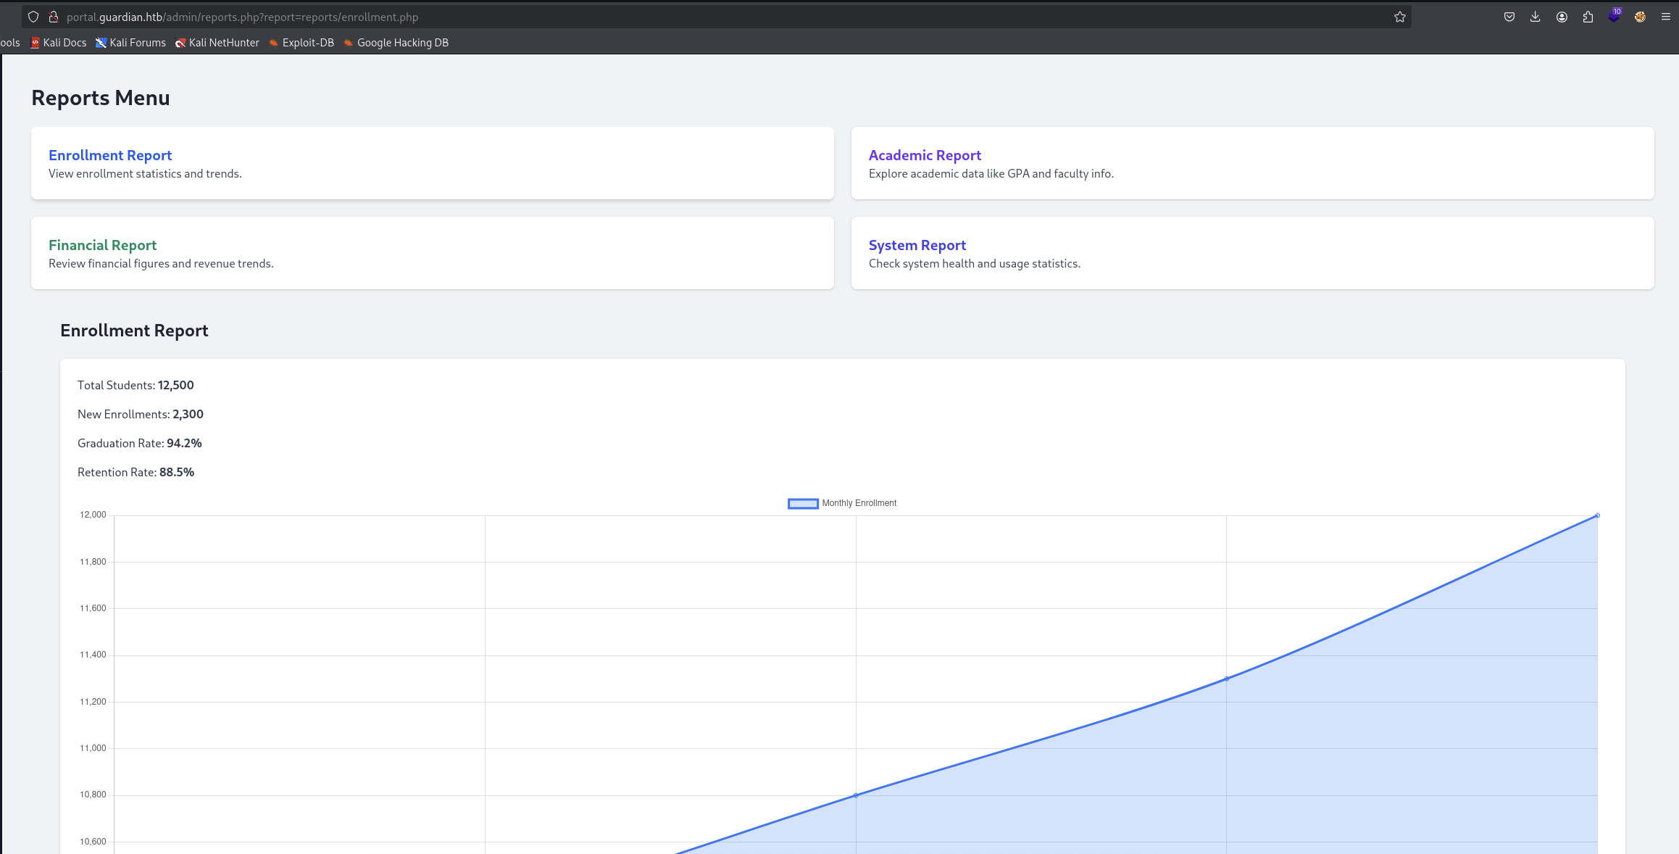The image size is (1679, 854).
Task: Open the Academic Report link
Action: 925,155
